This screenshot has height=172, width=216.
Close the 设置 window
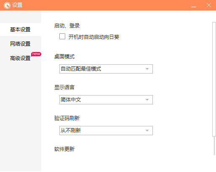pos(209,5)
